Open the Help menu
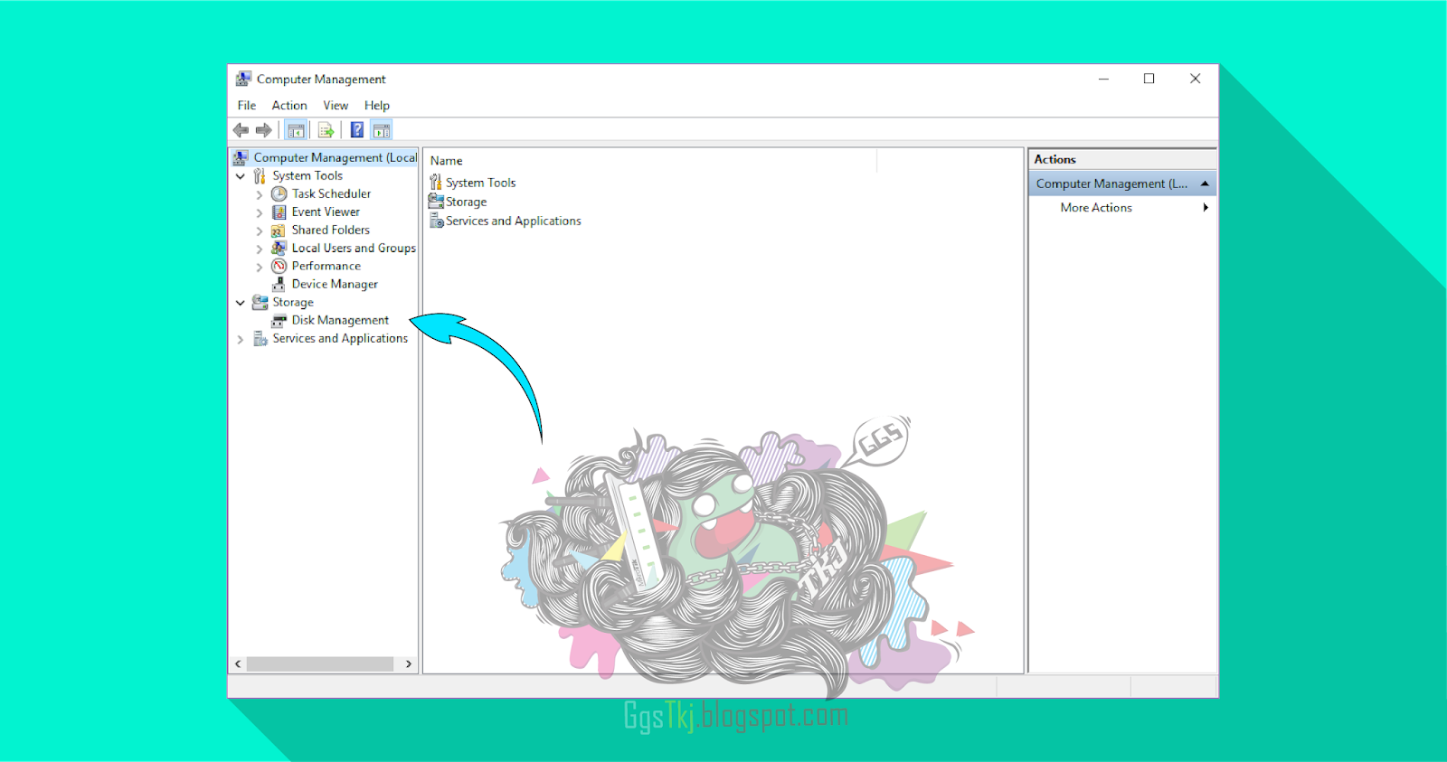Image resolution: width=1447 pixels, height=762 pixels. click(377, 105)
